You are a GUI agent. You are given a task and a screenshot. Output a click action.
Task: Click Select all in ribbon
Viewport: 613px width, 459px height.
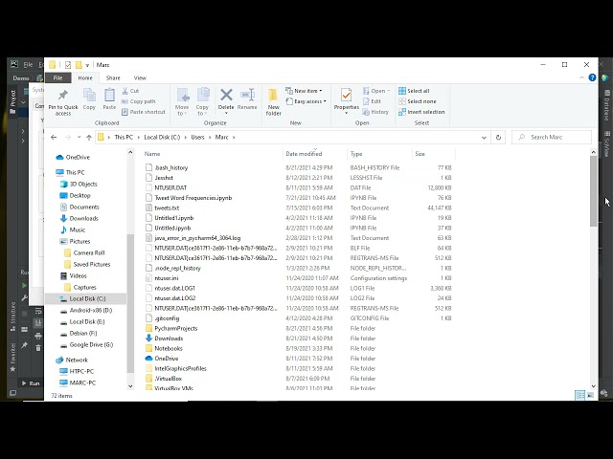point(414,91)
